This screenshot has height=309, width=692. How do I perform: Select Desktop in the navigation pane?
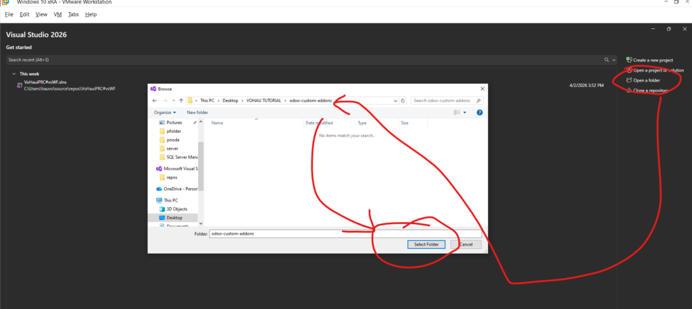pyautogui.click(x=174, y=218)
